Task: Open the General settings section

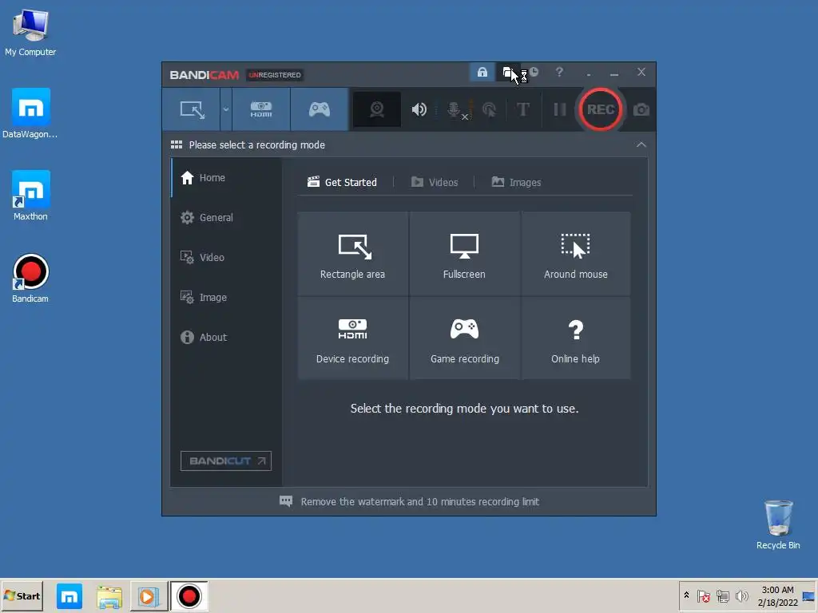Action: point(227,217)
